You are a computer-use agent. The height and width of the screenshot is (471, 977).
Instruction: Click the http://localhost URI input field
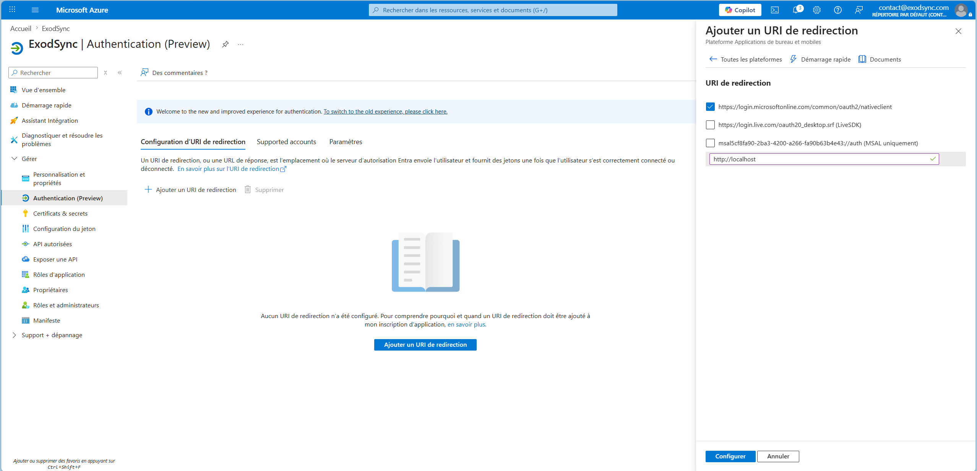click(824, 159)
